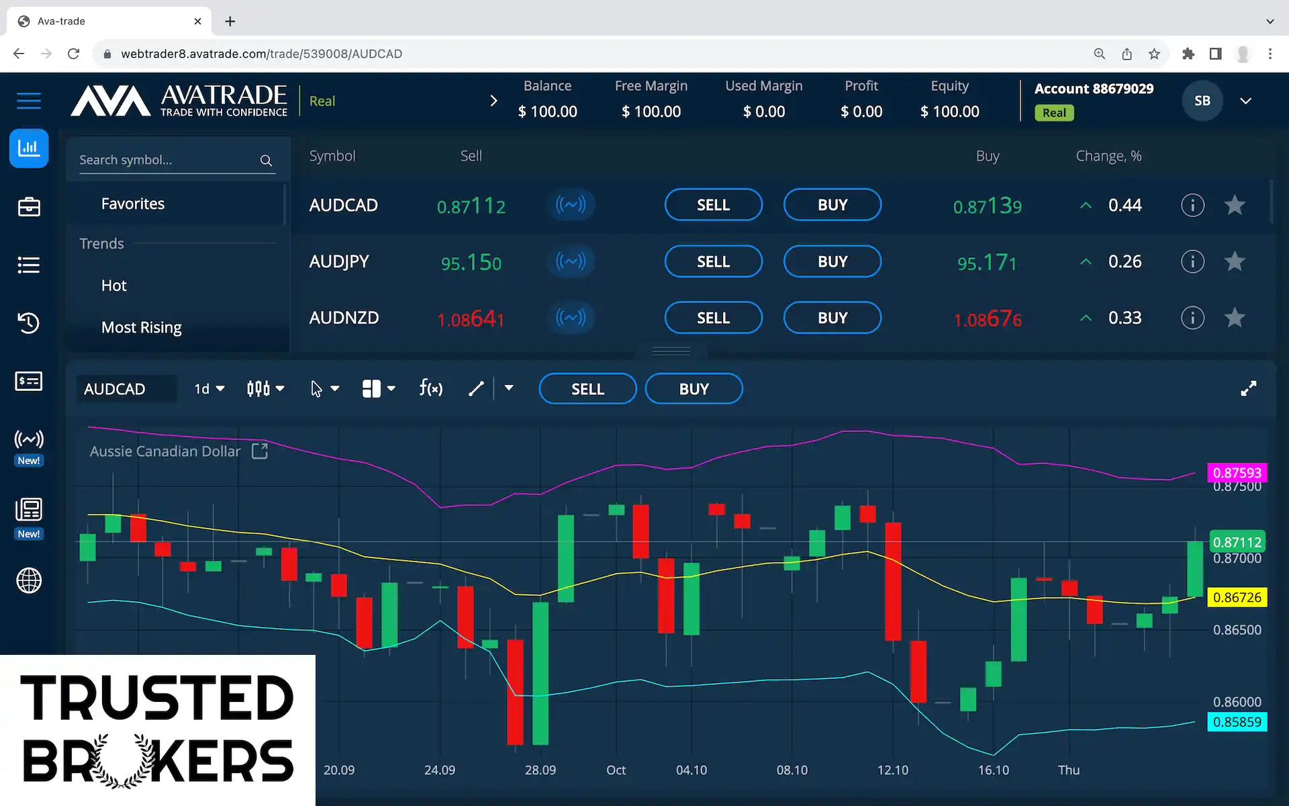Open the indicators f(x) tool

(430, 388)
